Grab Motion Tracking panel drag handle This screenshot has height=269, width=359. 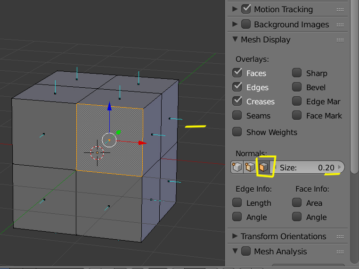(340, 10)
